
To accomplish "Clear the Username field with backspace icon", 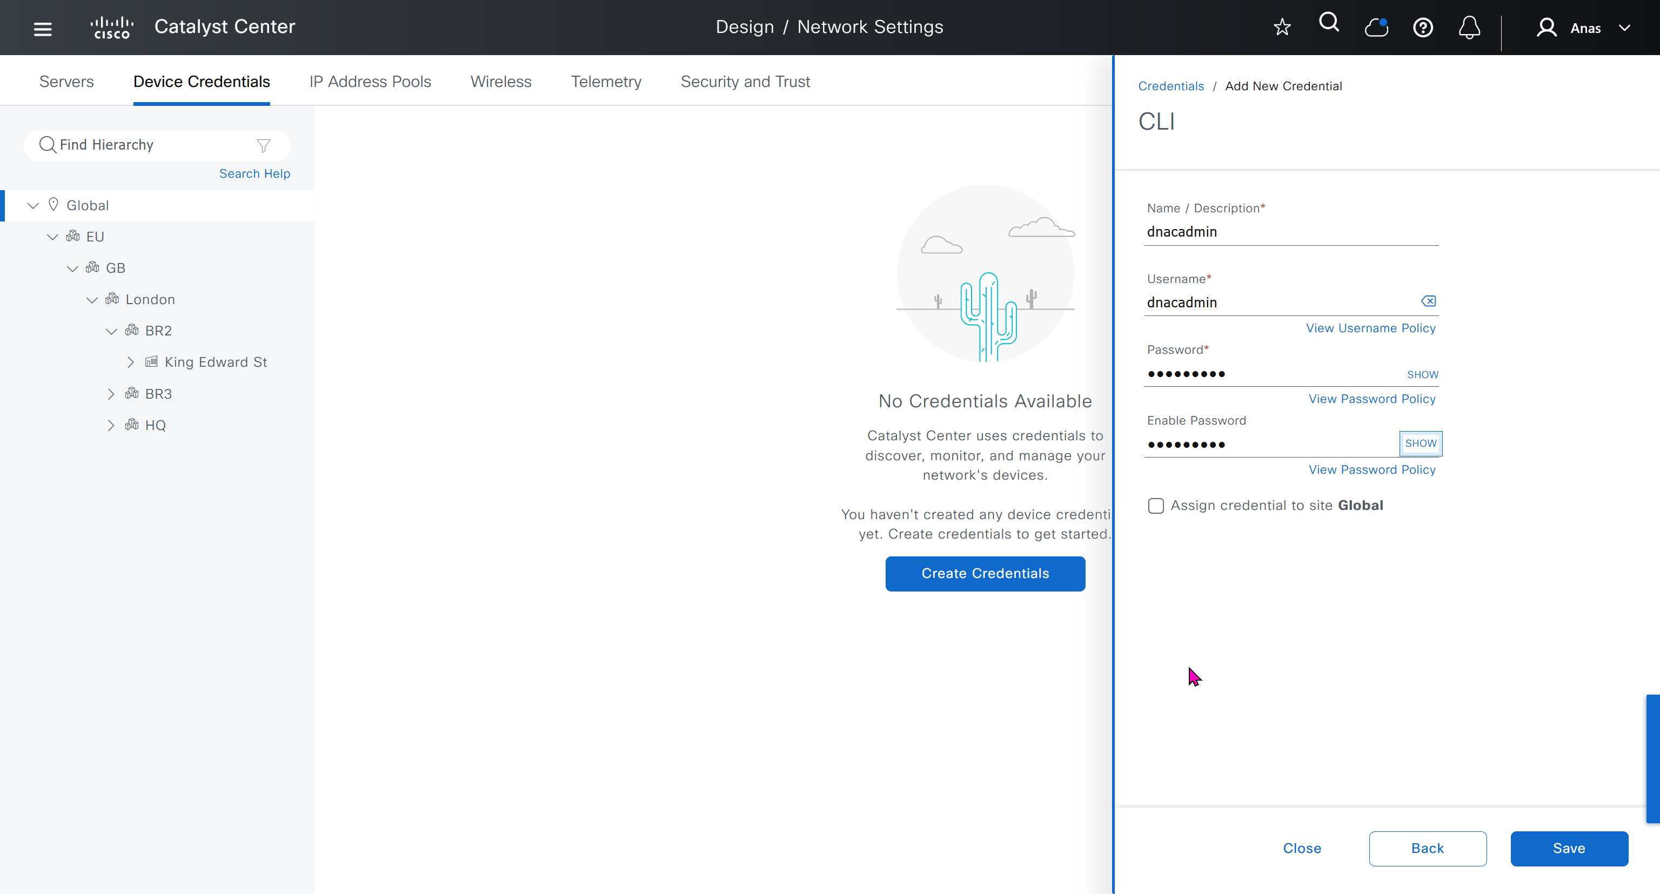I will [x=1428, y=301].
